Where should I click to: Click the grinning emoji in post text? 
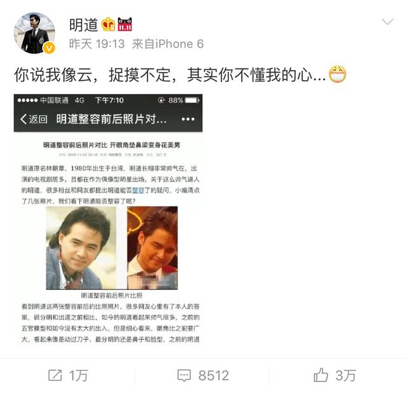click(338, 74)
